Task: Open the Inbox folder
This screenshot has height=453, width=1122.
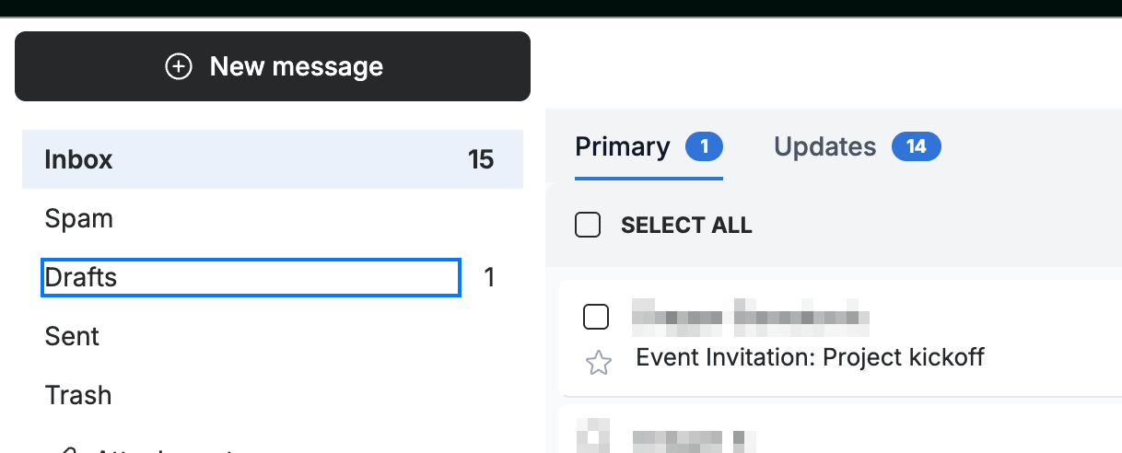Action: [273, 159]
